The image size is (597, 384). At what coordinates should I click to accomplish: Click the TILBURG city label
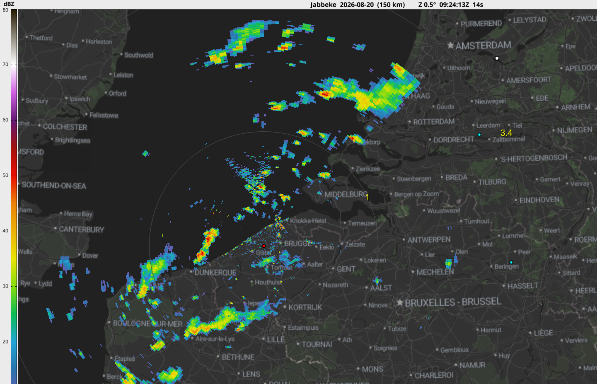tap(492, 182)
